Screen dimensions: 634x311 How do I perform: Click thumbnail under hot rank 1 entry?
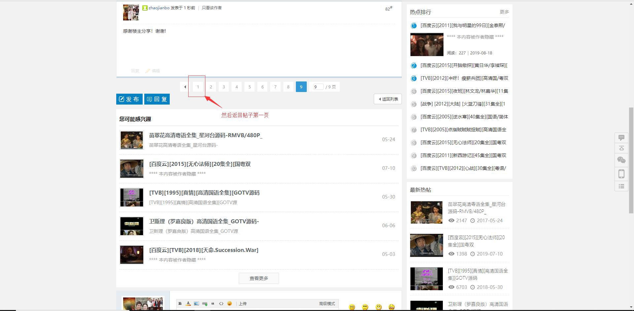point(427,45)
